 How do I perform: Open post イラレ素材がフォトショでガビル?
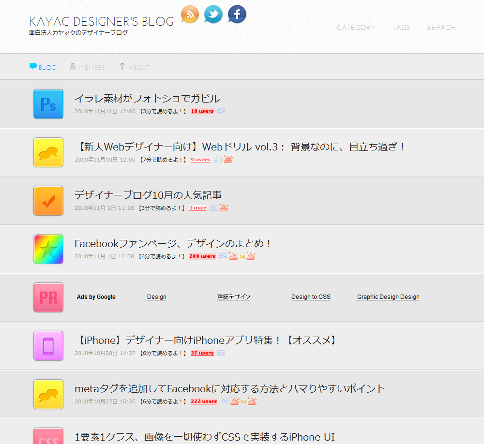coord(147,99)
